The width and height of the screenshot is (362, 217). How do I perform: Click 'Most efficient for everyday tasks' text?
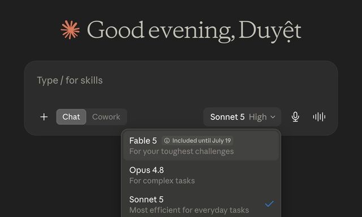point(189,210)
